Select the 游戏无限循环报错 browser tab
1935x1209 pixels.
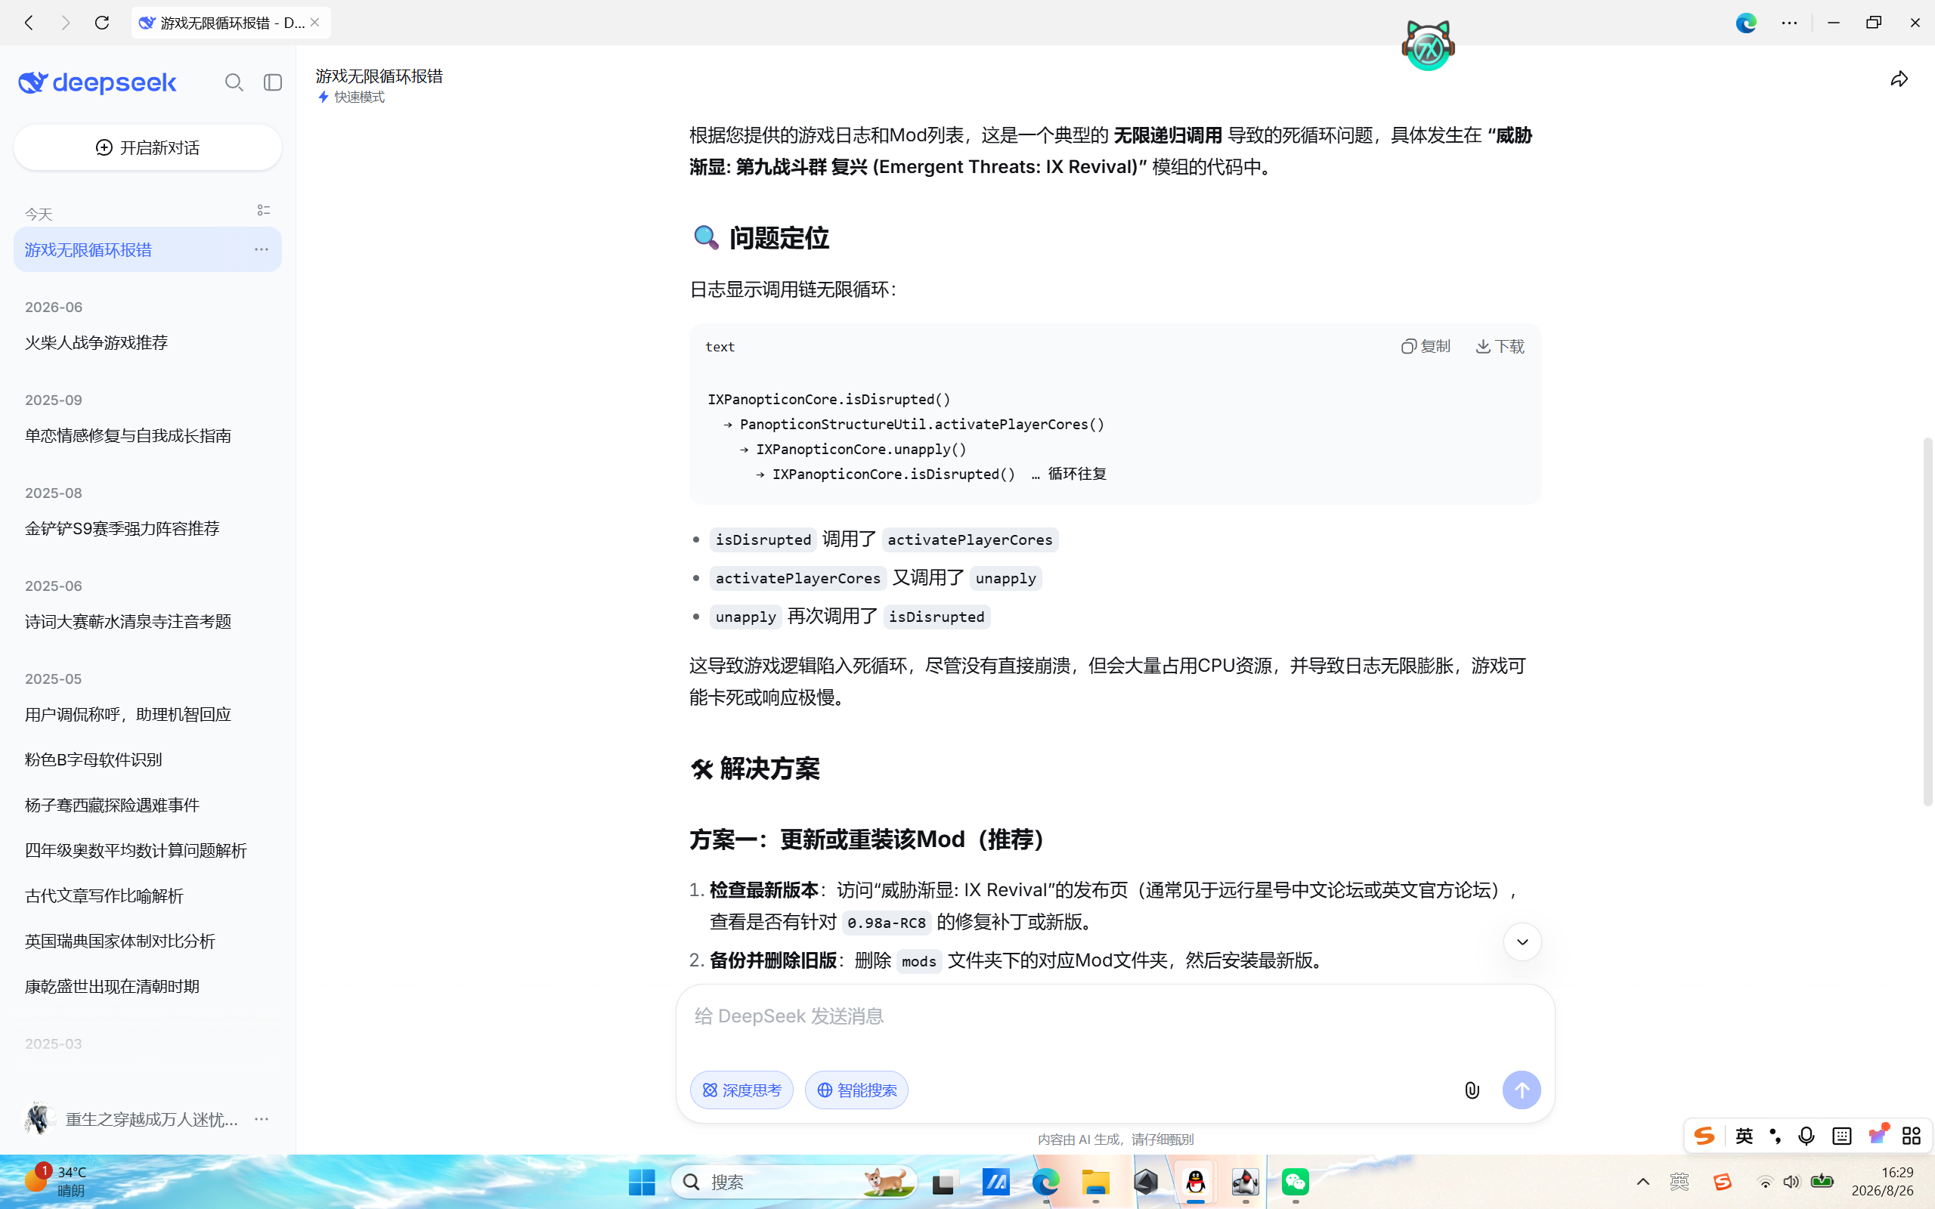231,23
